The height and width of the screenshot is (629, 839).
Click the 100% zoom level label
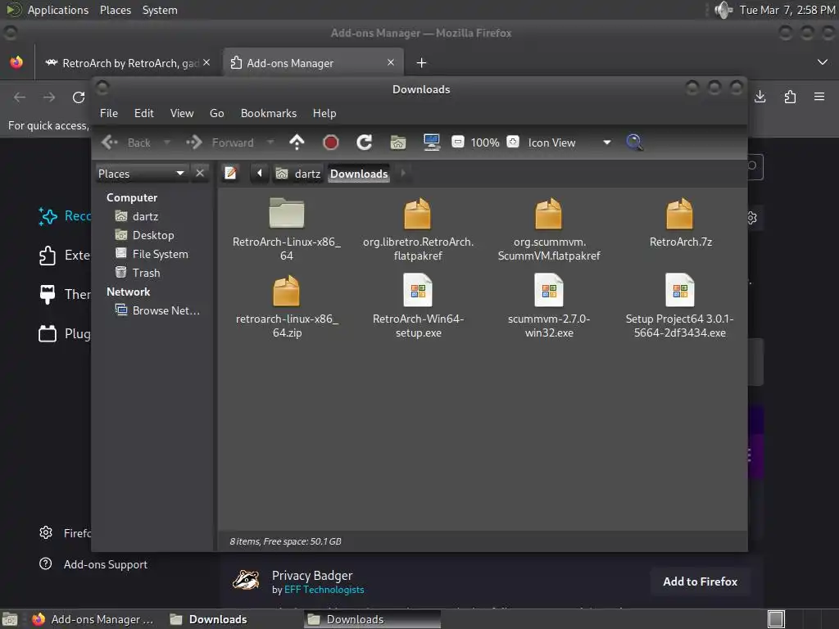485,143
